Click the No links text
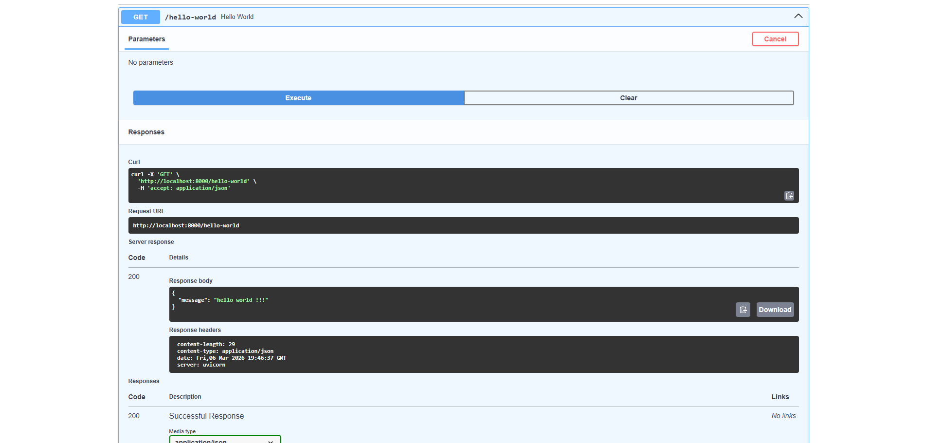925x443 pixels. click(x=783, y=416)
